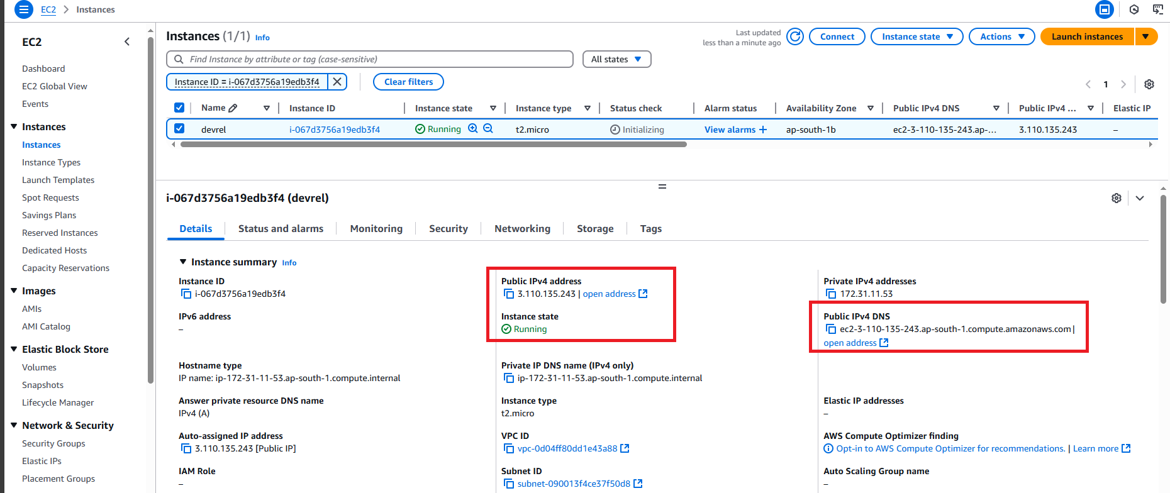Viewport: 1170px width, 493px height.
Task: Open the Instance state dropdown button
Action: coord(917,36)
